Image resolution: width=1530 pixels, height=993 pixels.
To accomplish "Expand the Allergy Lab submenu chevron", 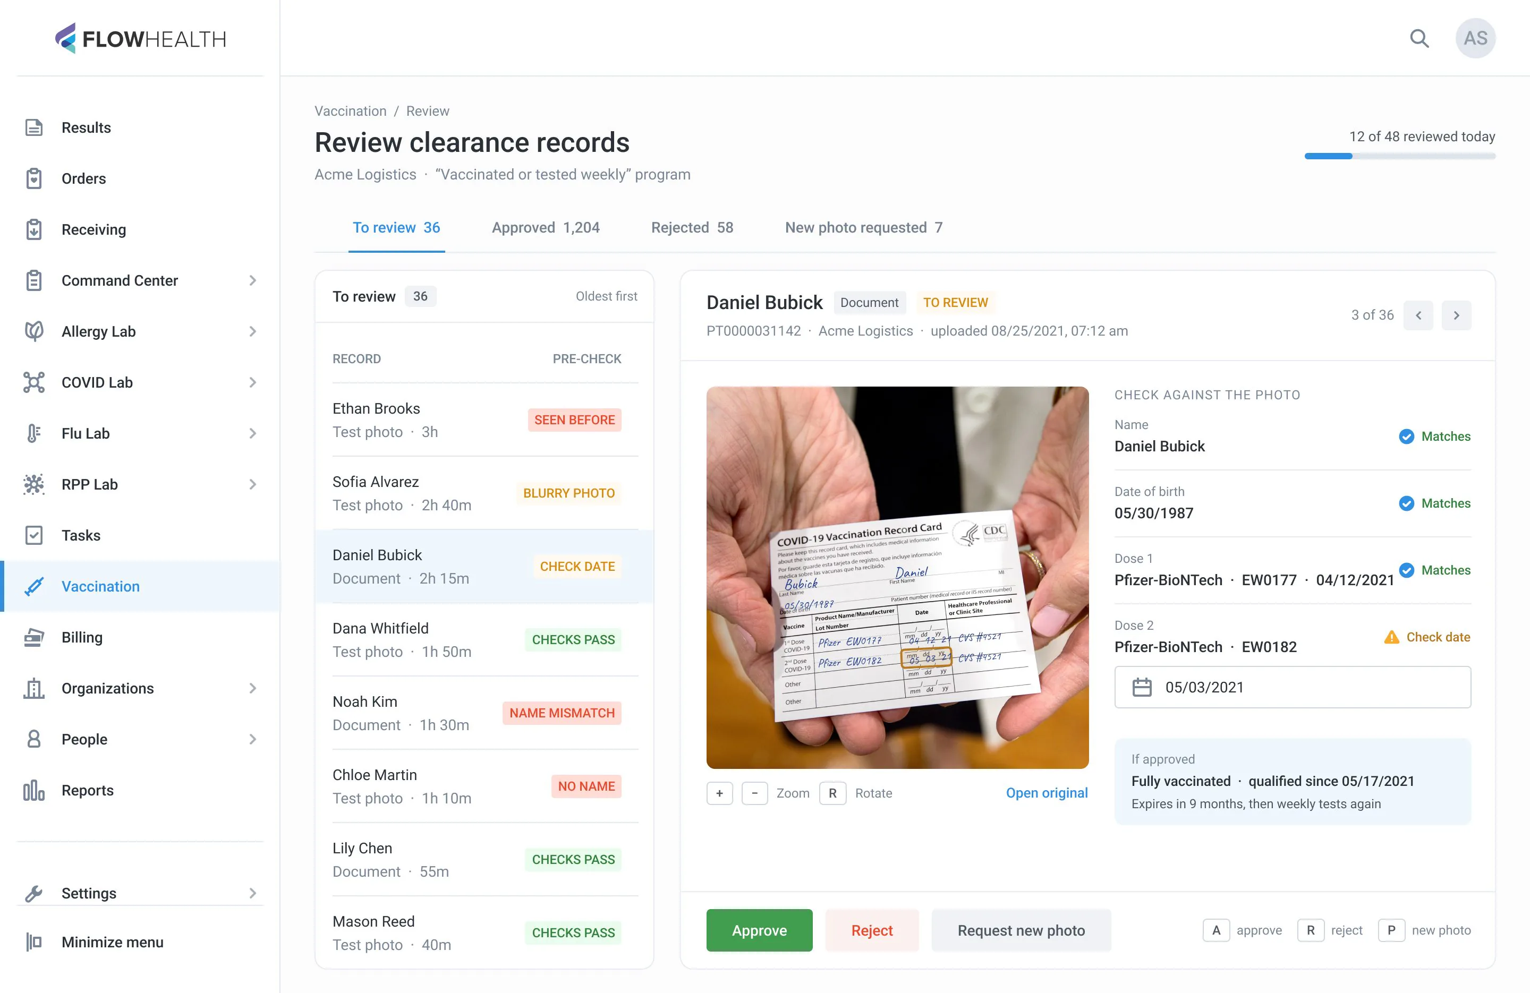I will 253,331.
